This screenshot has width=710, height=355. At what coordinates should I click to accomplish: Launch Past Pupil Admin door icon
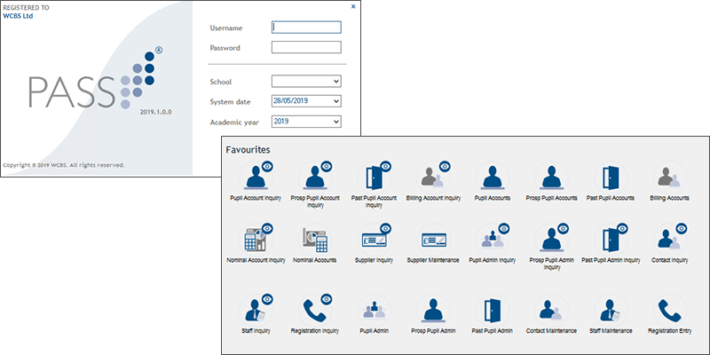[x=493, y=311]
